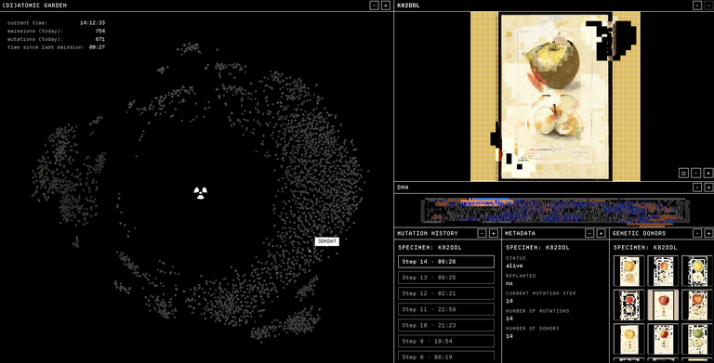The image size is (714, 363).
Task: Click the DNA sequence color strip
Action: tap(555, 211)
